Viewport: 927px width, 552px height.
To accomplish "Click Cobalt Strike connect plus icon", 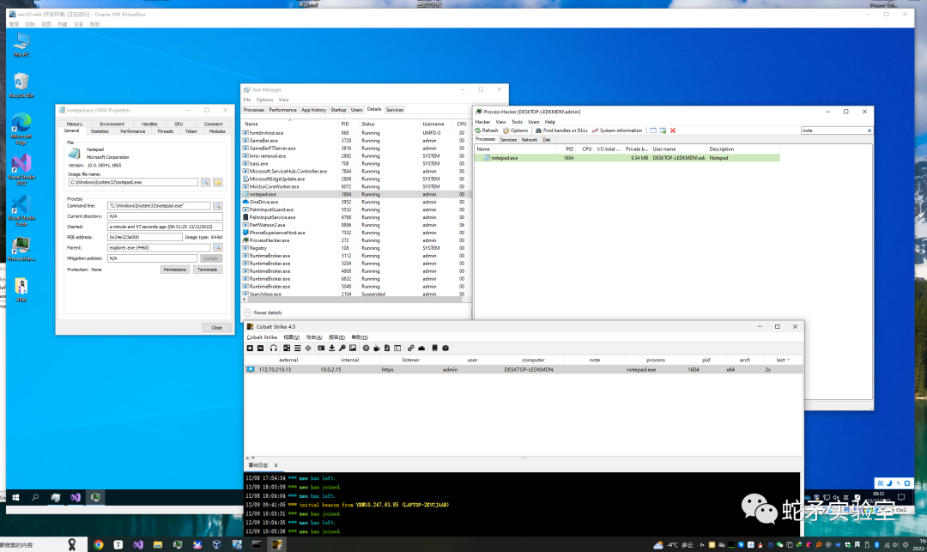I will (x=250, y=348).
